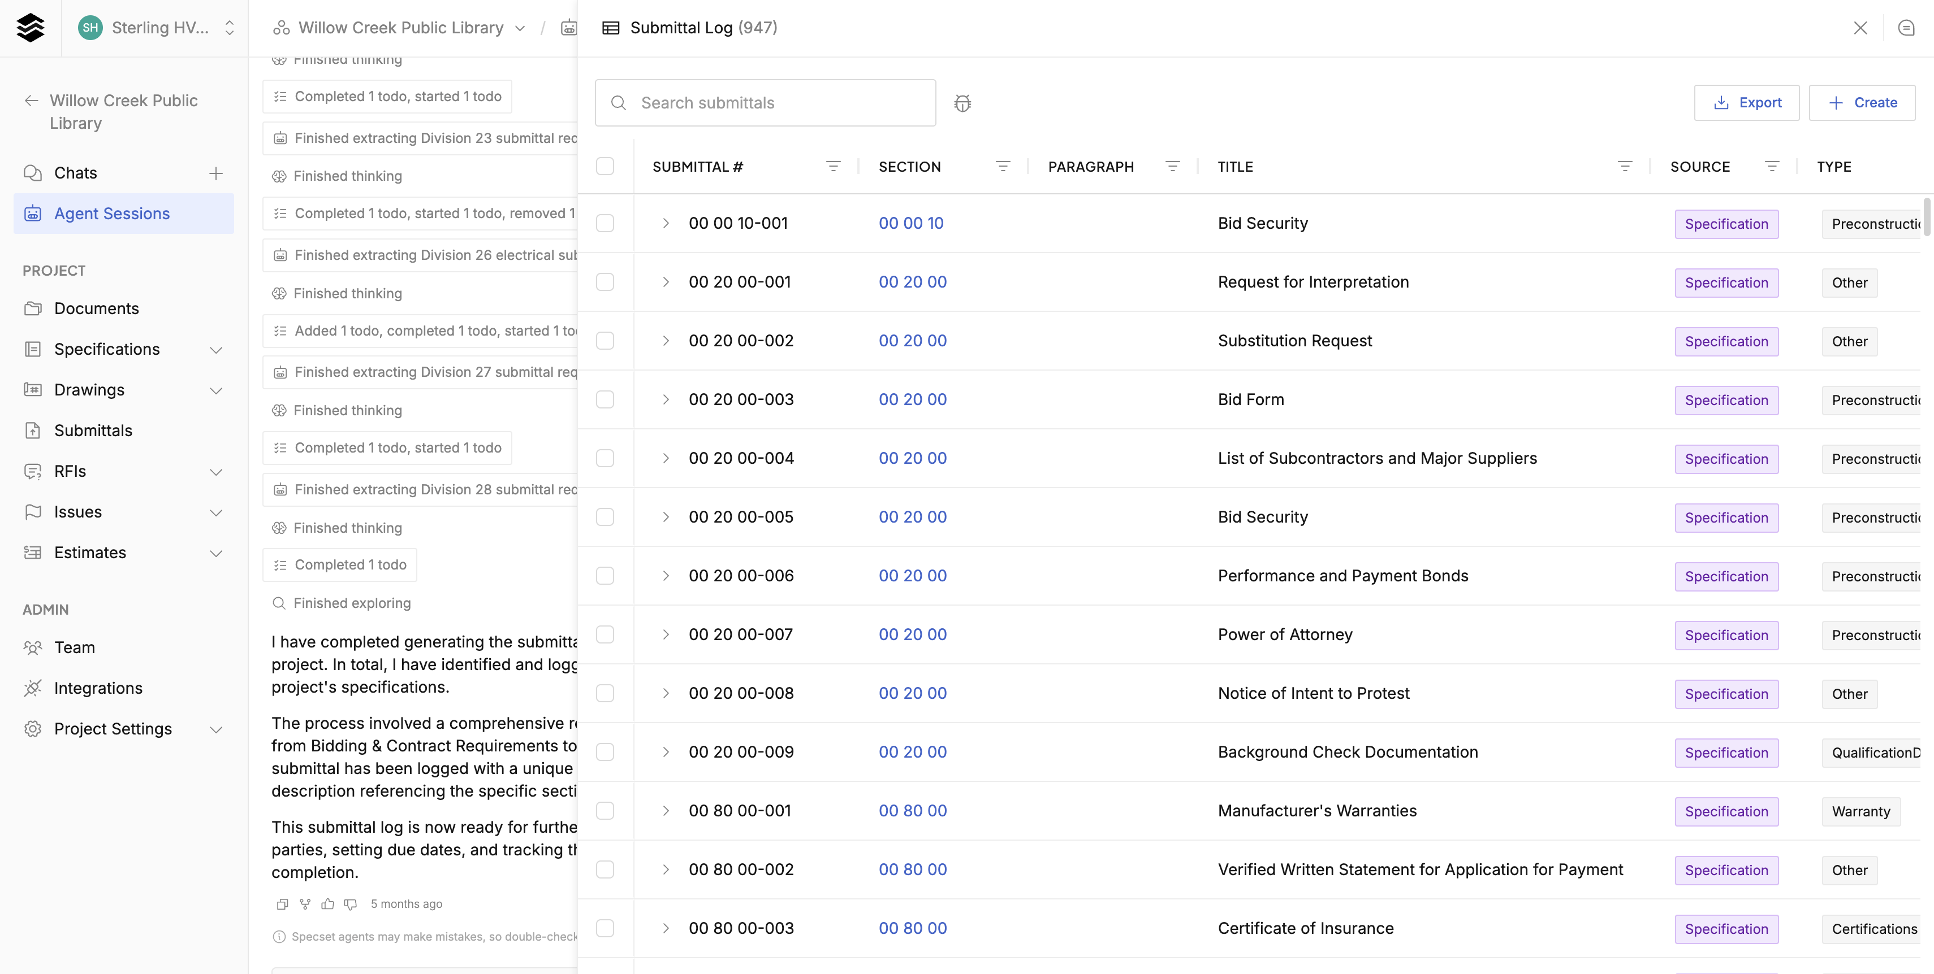This screenshot has width=1934, height=974.
Task: Click the project icon beside breadcrumb title
Action: pos(282,28)
